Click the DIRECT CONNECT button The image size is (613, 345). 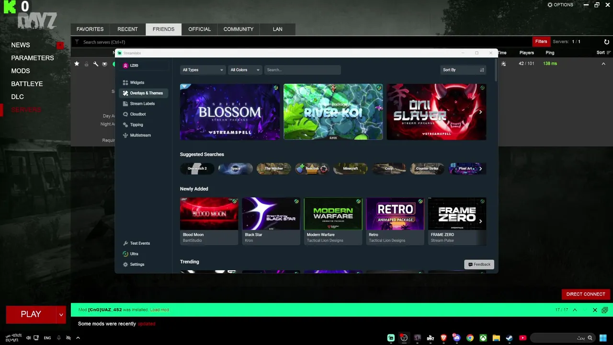(586, 294)
